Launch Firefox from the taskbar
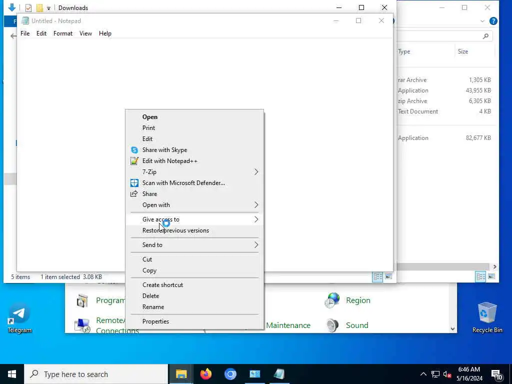 205,374
